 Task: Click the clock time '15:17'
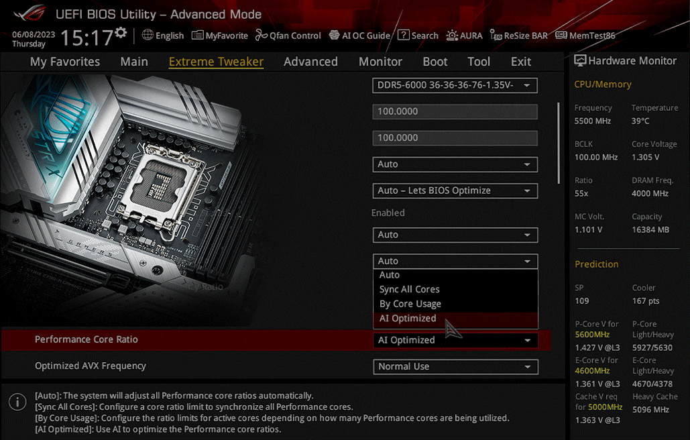[87, 38]
